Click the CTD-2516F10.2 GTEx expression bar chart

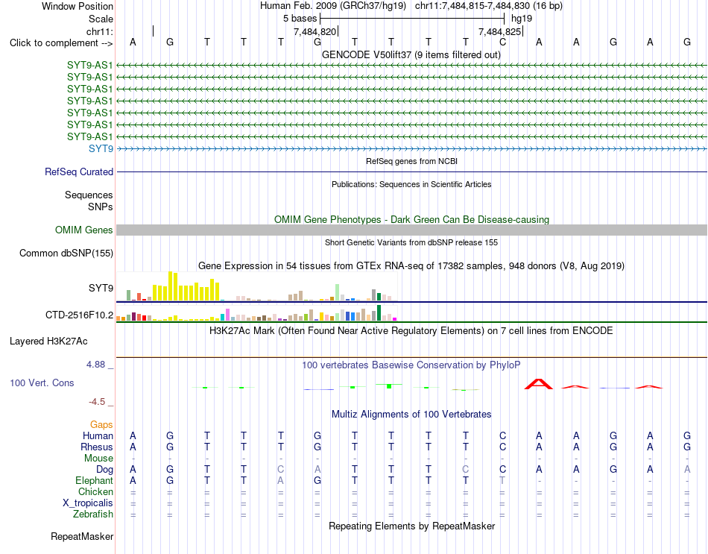tap(256, 312)
